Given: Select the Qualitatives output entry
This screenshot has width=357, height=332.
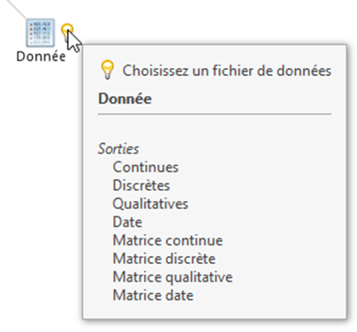Looking at the screenshot, I should click(150, 204).
